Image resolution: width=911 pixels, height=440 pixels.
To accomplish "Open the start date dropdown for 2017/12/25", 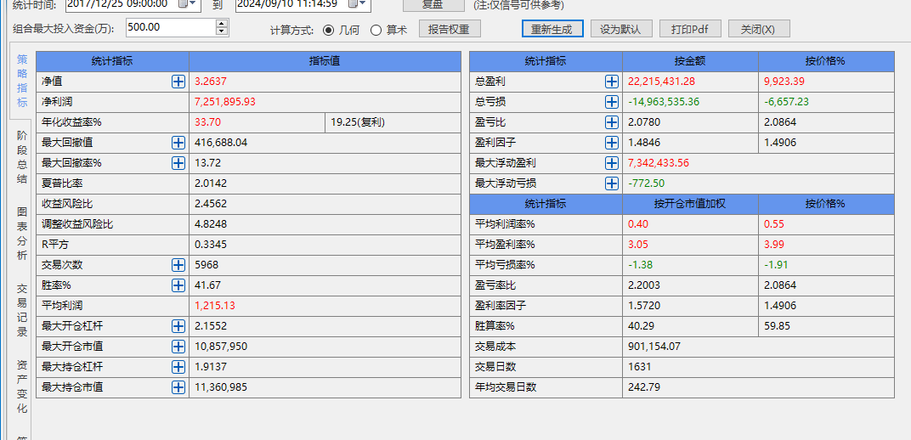I will [189, 4].
